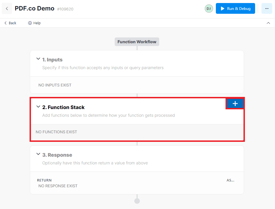The width and height of the screenshot is (275, 209).
Task: Collapse the Inputs section chevron
Action: pyautogui.click(x=38, y=59)
